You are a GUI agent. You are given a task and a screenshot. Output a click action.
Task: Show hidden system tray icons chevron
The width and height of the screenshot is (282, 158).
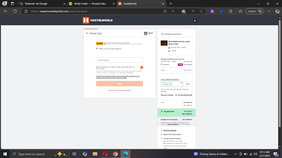click(235, 154)
